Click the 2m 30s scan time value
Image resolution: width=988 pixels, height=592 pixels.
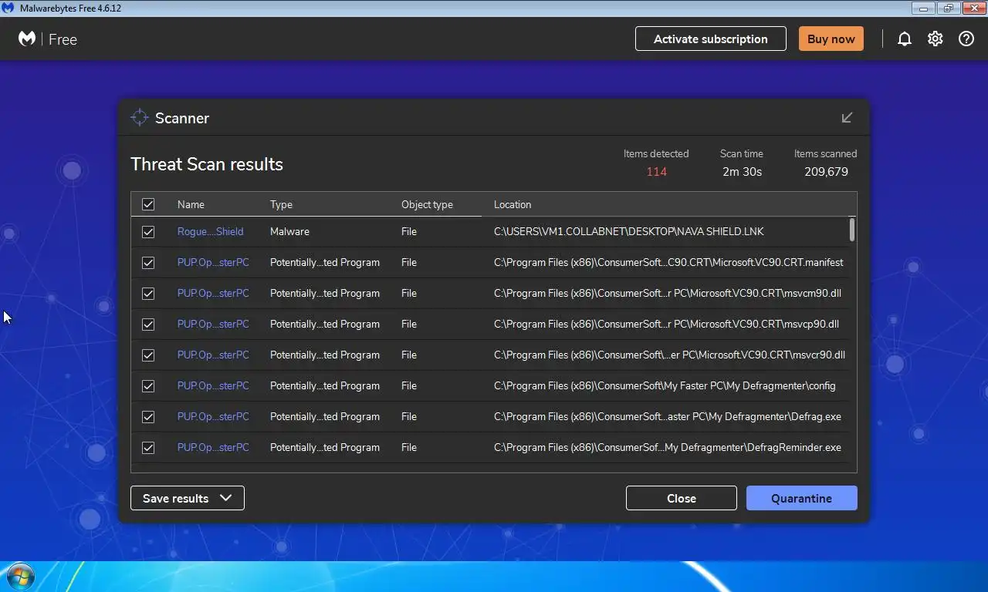742,171
